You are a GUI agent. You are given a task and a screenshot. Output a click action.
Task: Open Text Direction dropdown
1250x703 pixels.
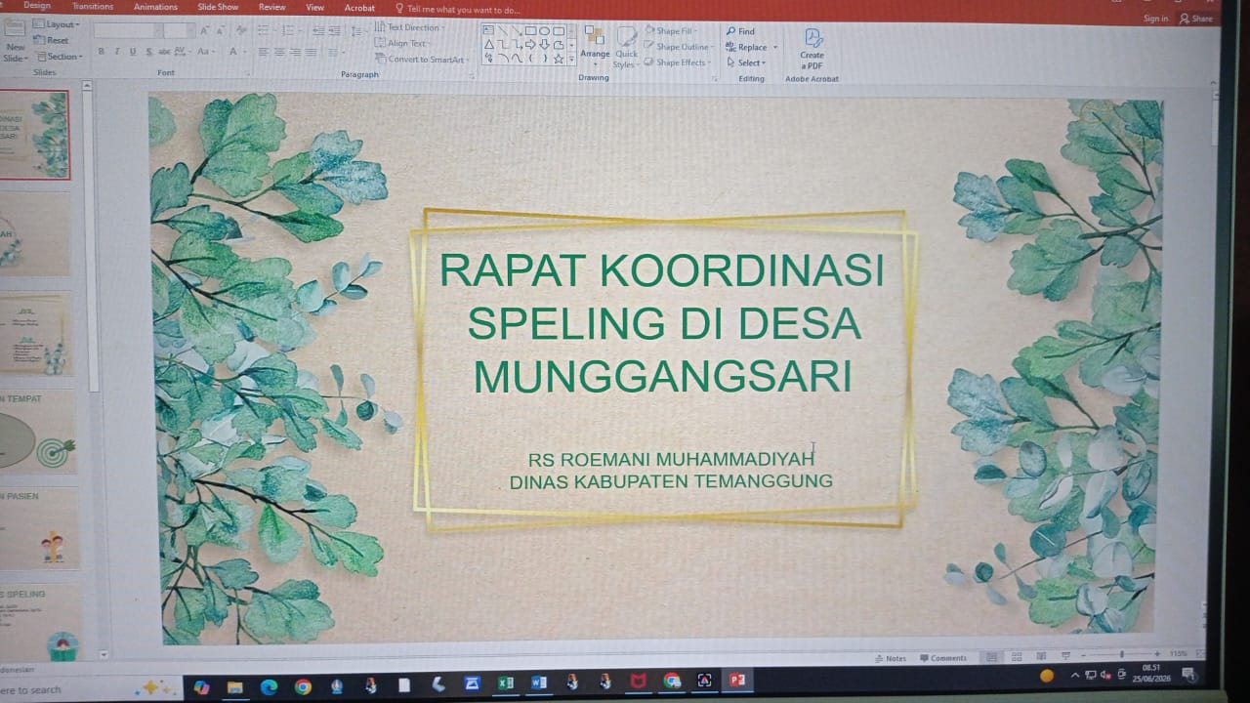click(408, 27)
